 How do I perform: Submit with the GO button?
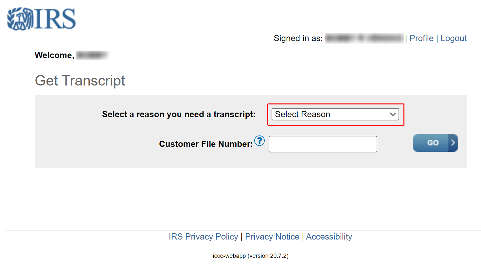(436, 143)
